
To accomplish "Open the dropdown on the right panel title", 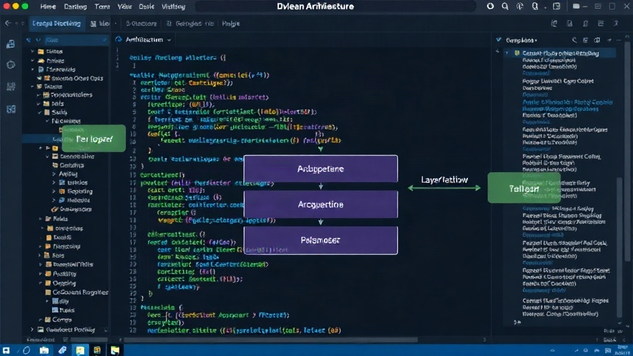I will pos(536,40).
